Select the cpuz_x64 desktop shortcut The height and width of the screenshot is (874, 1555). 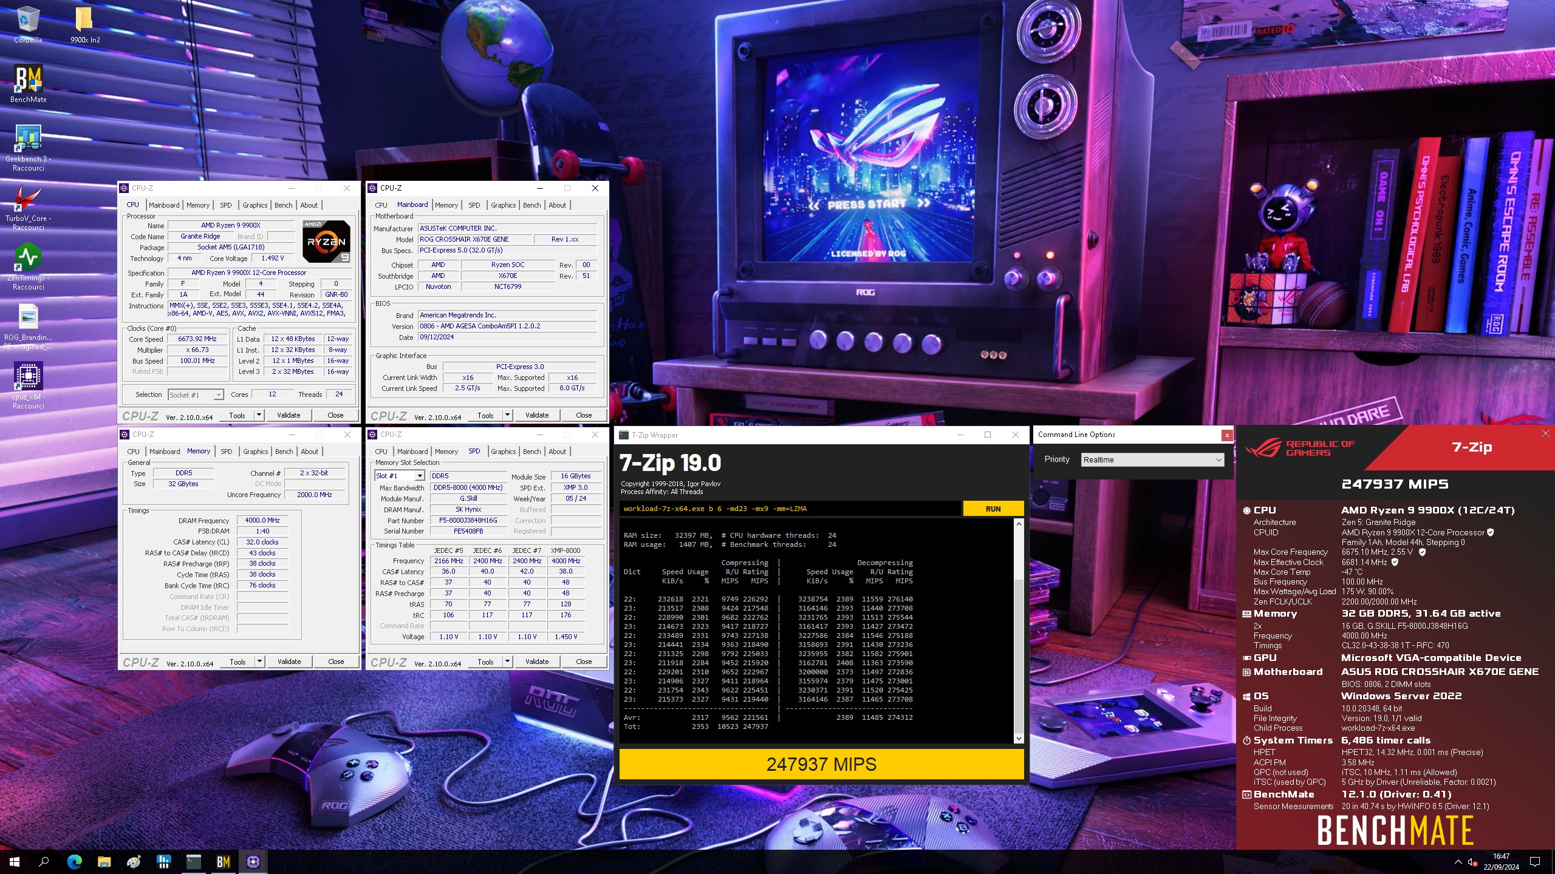click(x=28, y=385)
